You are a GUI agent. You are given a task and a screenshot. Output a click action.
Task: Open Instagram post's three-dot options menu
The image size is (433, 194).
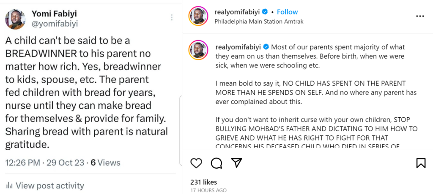click(420, 16)
